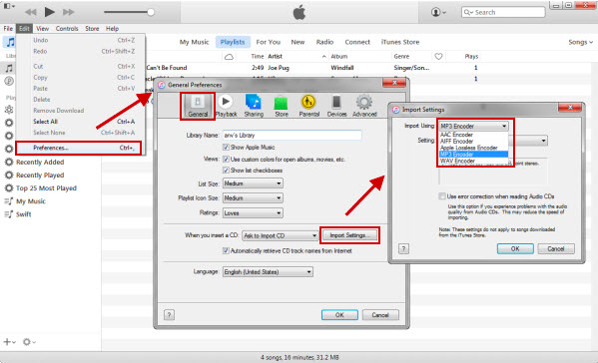
Task: Enable error correction when reading Audio CDs
Action: pos(442,196)
